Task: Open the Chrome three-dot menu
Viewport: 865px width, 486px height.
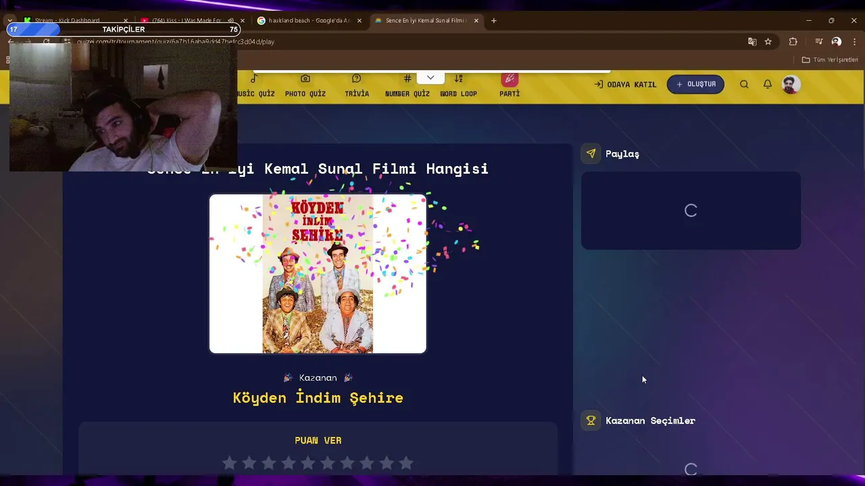Action: [x=854, y=42]
